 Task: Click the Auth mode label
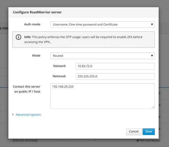tap(32, 24)
